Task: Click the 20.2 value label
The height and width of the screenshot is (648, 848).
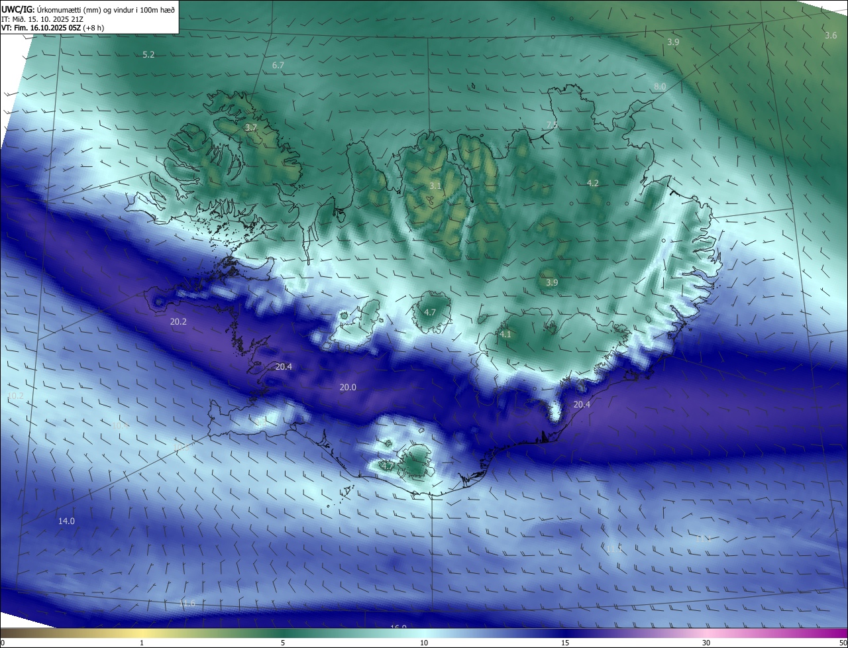Action: click(x=178, y=321)
